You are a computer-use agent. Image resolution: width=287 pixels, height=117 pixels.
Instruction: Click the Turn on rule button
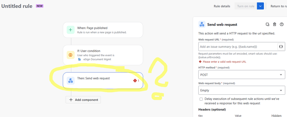click(x=246, y=6)
